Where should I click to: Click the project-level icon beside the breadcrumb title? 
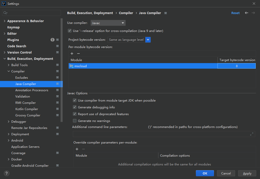[x=165, y=13]
